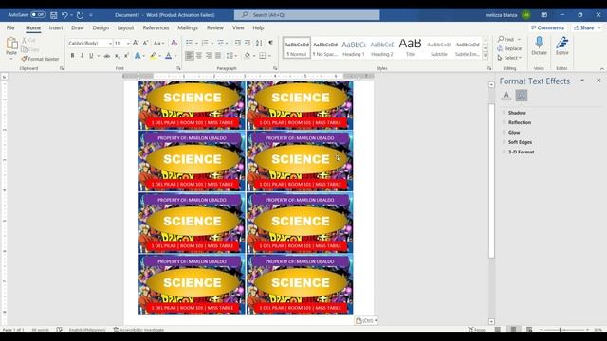607x341 pixels.
Task: Switch to the Layout tab
Action: (125, 27)
